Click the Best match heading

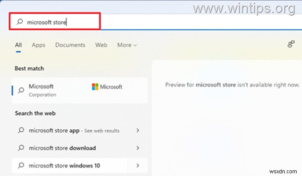coord(29,68)
